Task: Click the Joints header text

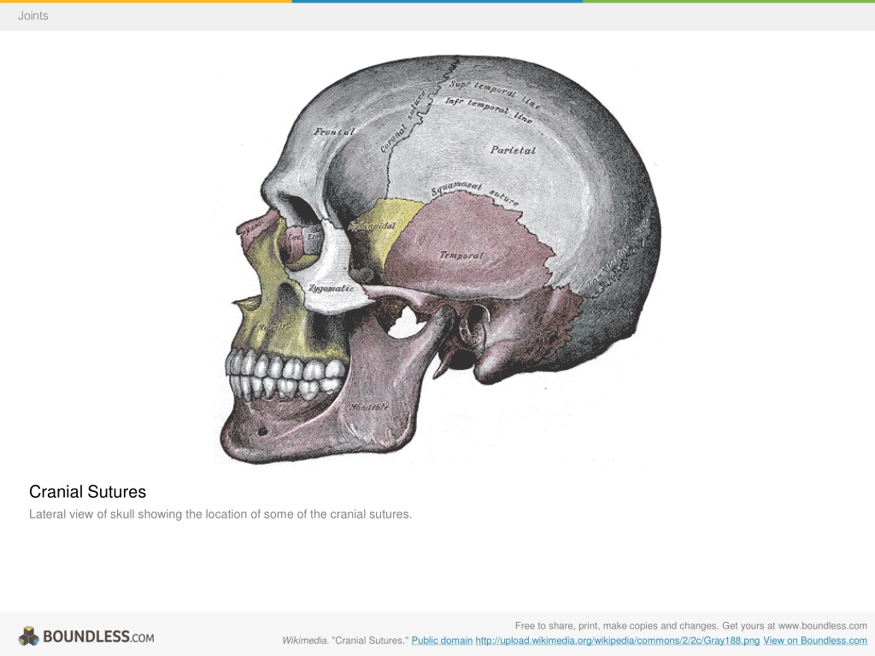Action: 33,15
